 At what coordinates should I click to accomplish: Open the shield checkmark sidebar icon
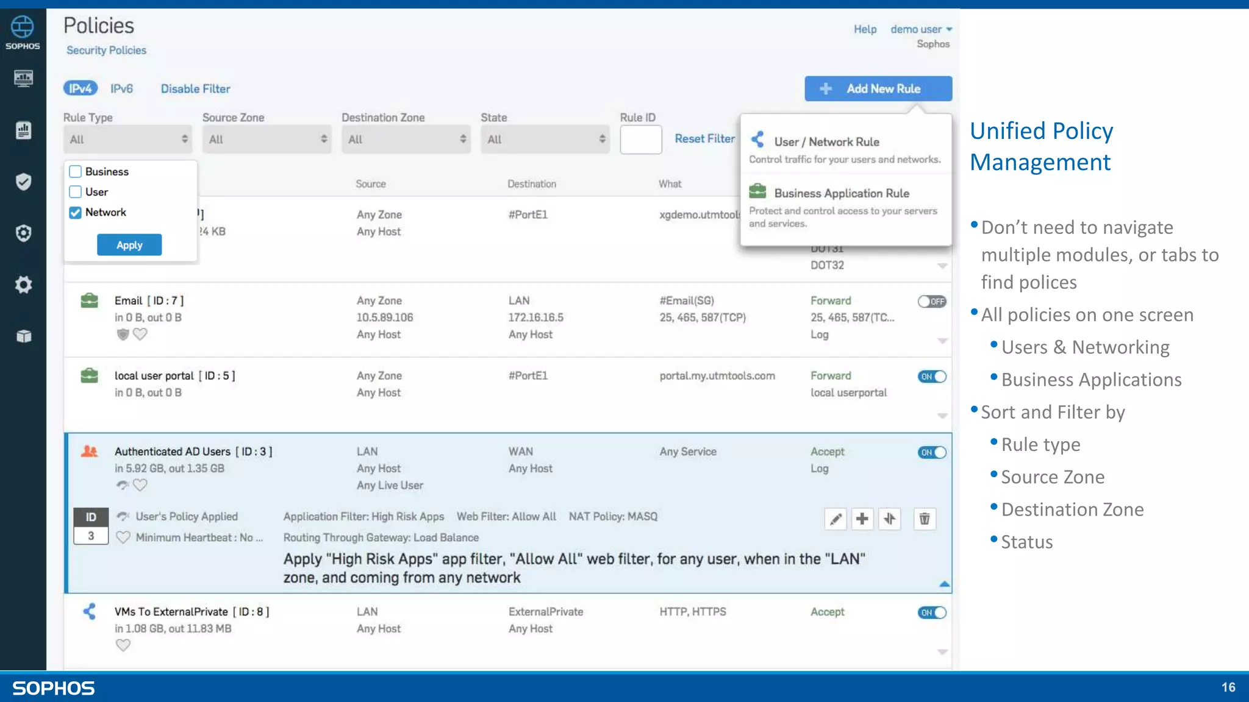[x=23, y=182]
